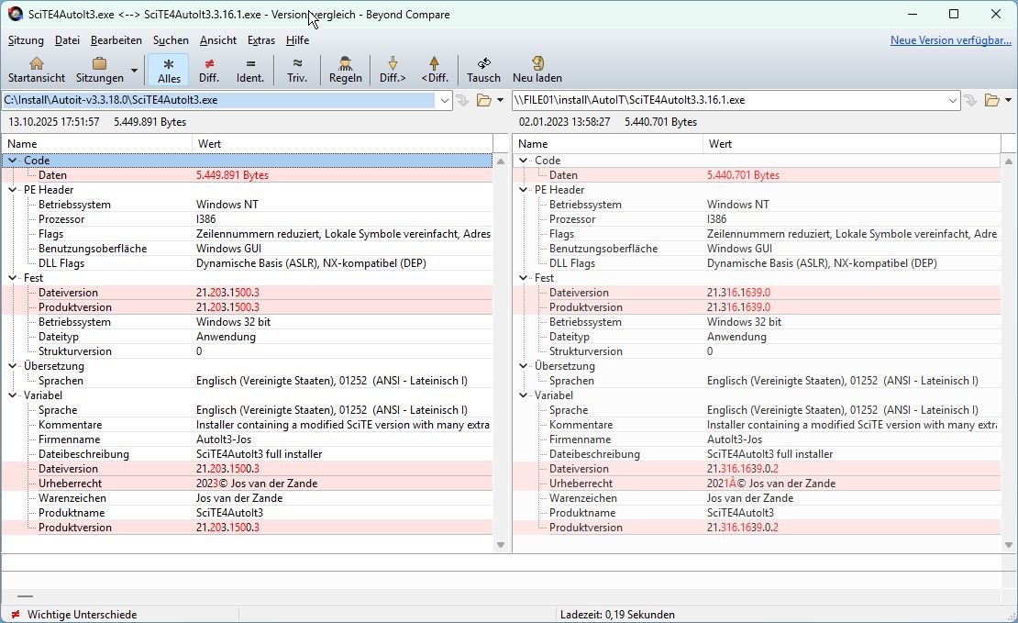Open the Sitzung menu
Screen dimensions: 1018x623
tap(26, 40)
